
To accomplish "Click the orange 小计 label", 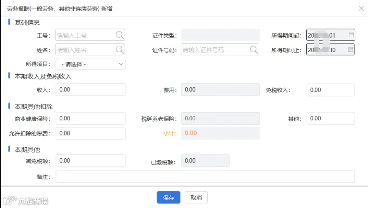I will [170, 133].
